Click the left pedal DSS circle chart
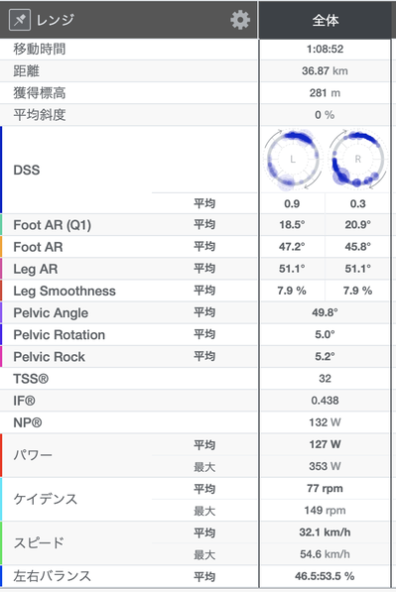The width and height of the screenshot is (396, 592). (293, 160)
